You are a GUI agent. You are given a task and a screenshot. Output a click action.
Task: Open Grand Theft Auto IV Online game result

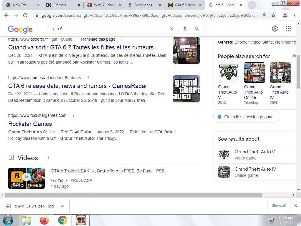255,172
